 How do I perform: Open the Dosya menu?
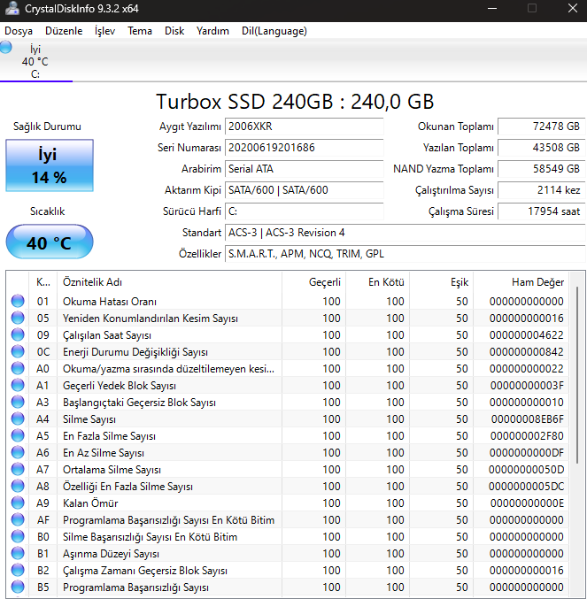coord(19,31)
